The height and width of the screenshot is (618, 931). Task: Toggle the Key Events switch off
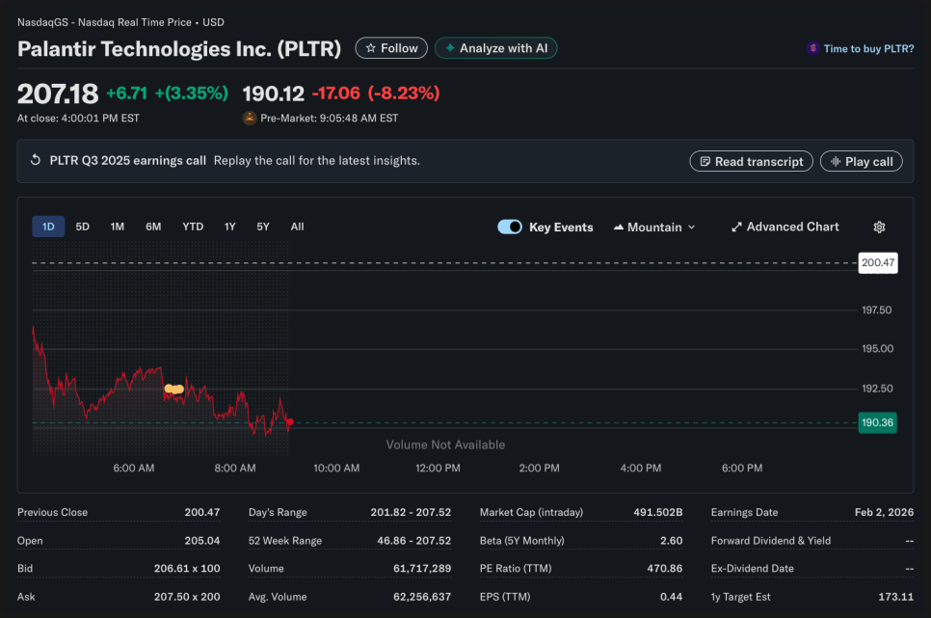(x=510, y=227)
